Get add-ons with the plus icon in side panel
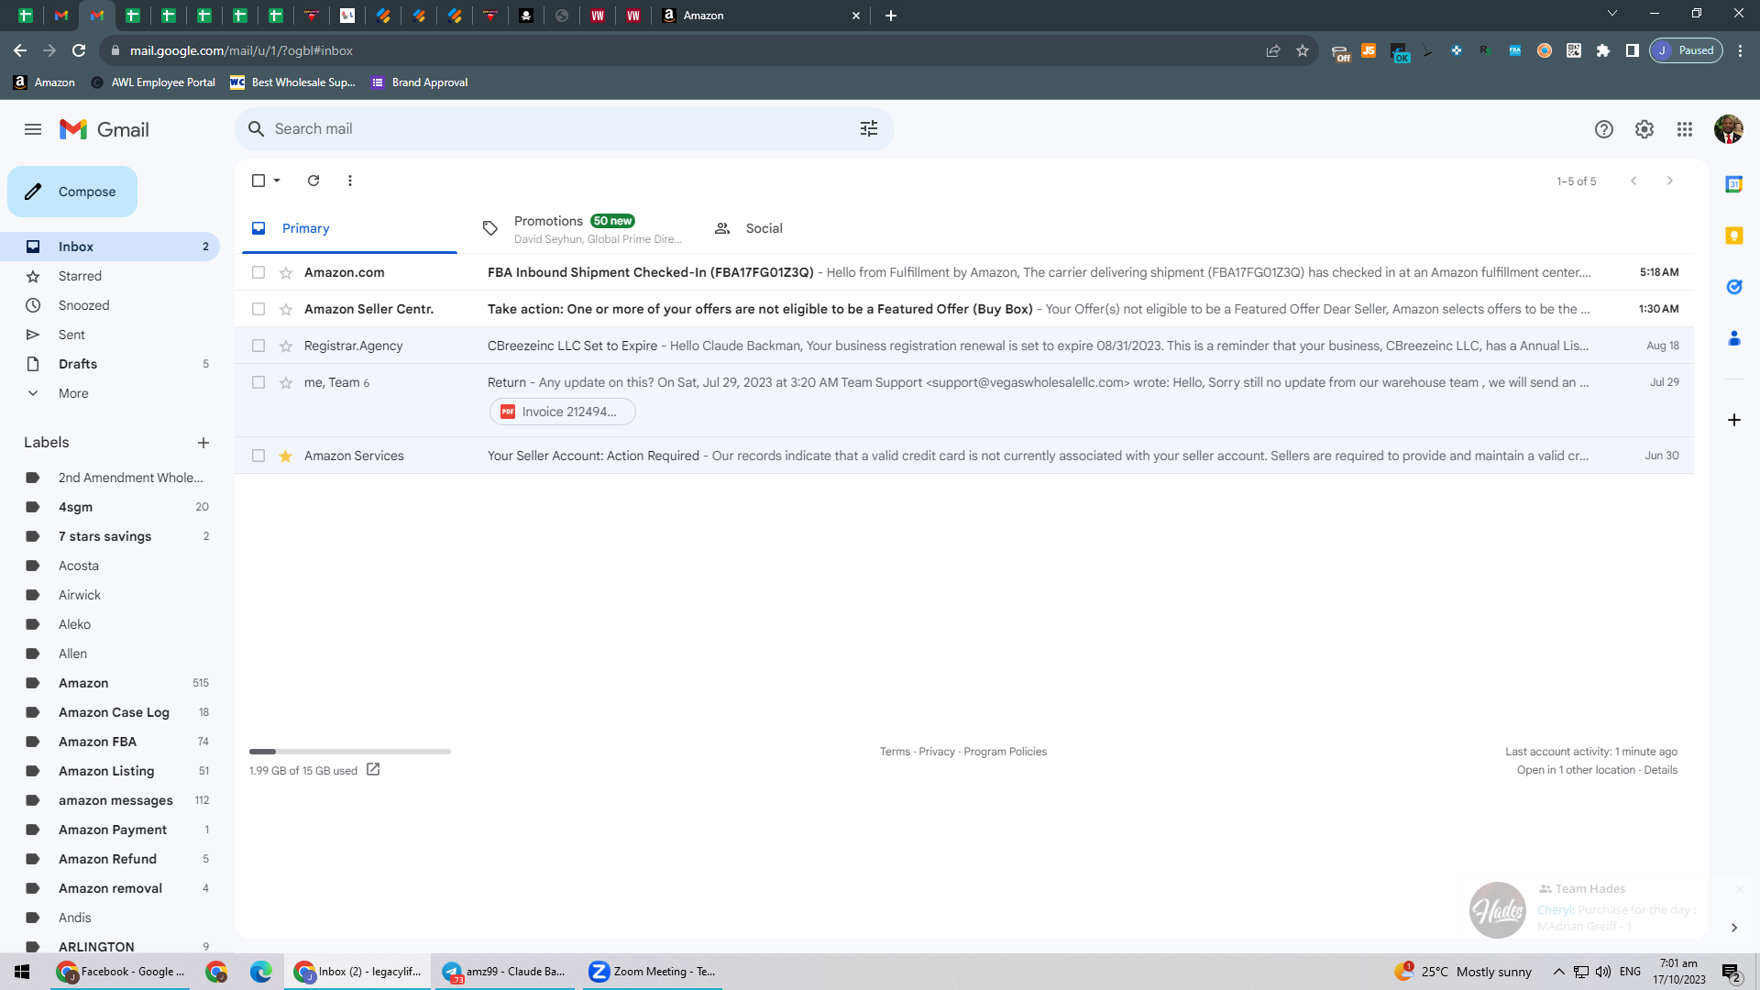This screenshot has height=990, width=1760. (1734, 420)
